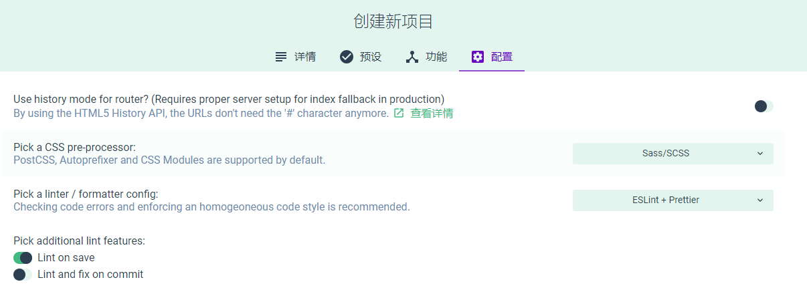Click the 配置 gear icon
The image size is (807, 304).
pos(477,57)
